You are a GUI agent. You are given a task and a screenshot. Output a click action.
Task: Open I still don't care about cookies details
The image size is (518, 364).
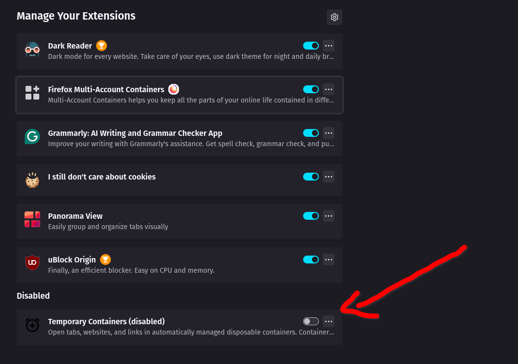pyautogui.click(x=102, y=177)
